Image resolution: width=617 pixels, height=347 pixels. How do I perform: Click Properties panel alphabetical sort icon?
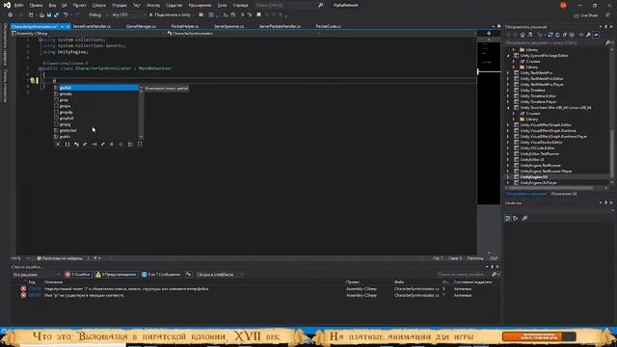tap(516, 219)
